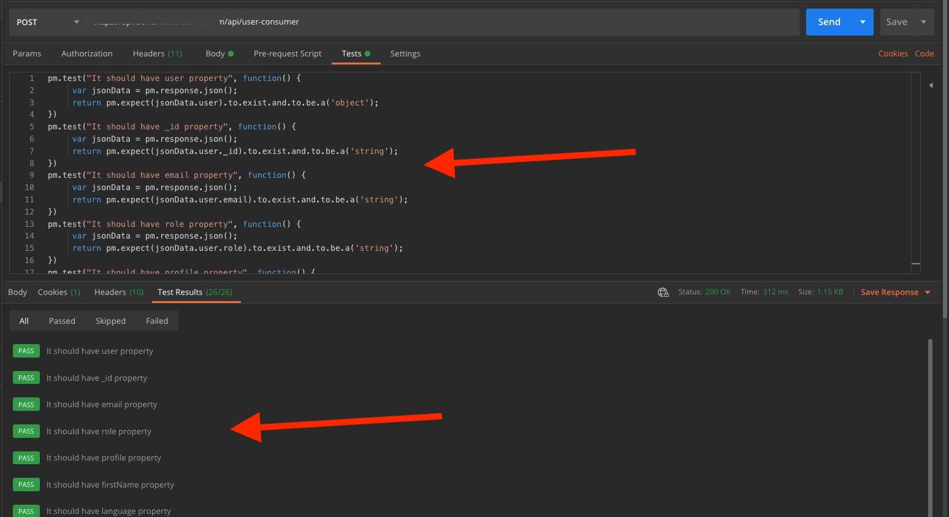Open the Authorization tab

point(87,53)
